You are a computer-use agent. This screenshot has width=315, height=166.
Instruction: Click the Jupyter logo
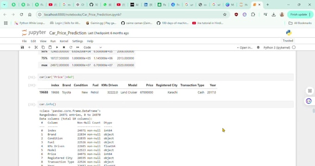click(x=34, y=33)
